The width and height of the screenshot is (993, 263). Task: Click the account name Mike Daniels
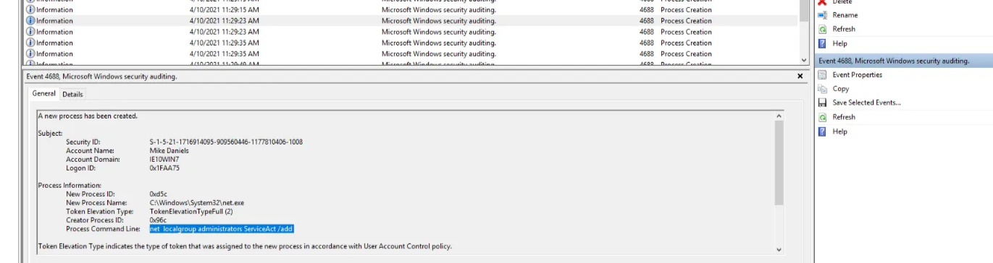(169, 151)
